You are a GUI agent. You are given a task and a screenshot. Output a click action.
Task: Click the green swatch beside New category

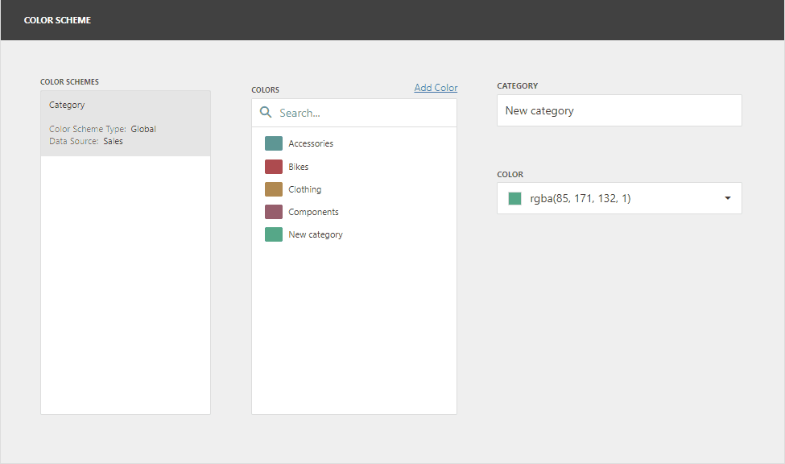click(273, 234)
